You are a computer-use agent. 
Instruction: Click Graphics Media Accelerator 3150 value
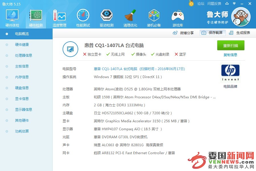(x=142, y=121)
